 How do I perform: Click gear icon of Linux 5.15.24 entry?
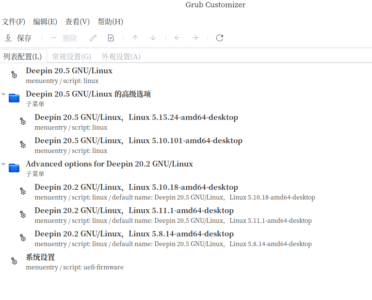pyautogui.click(x=22, y=121)
